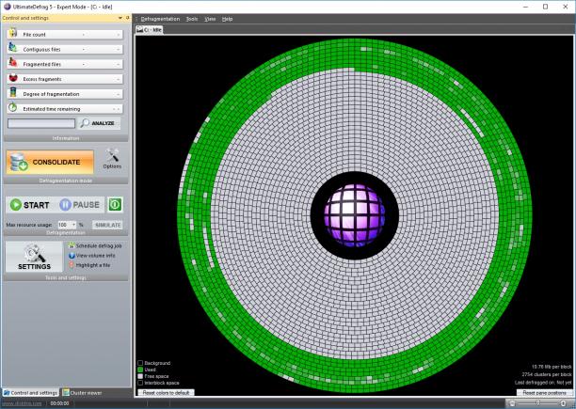Click the 'Defragmentation mode' section header

[66, 181]
